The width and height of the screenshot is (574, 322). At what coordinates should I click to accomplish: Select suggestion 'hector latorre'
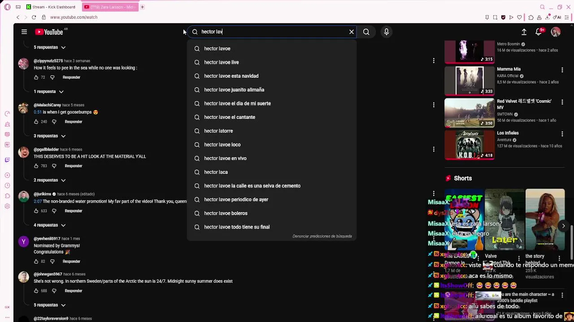272,131
